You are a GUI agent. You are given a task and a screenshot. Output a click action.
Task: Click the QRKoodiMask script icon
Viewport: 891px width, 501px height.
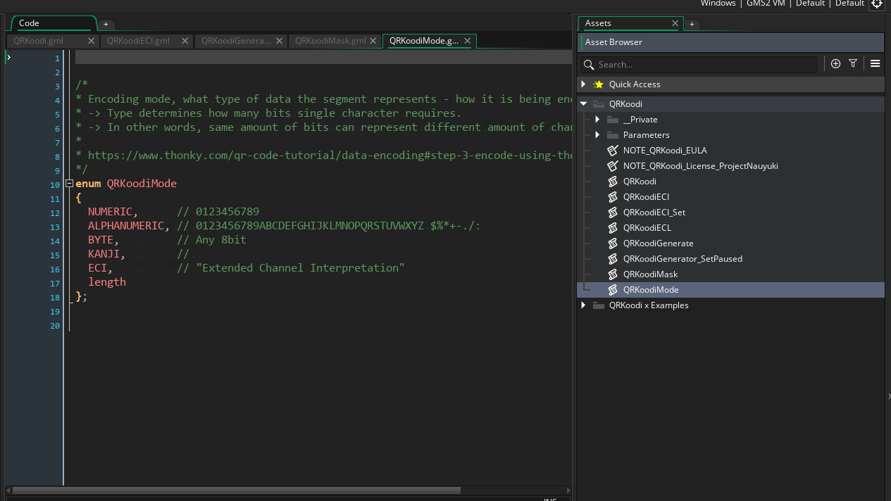pos(612,274)
